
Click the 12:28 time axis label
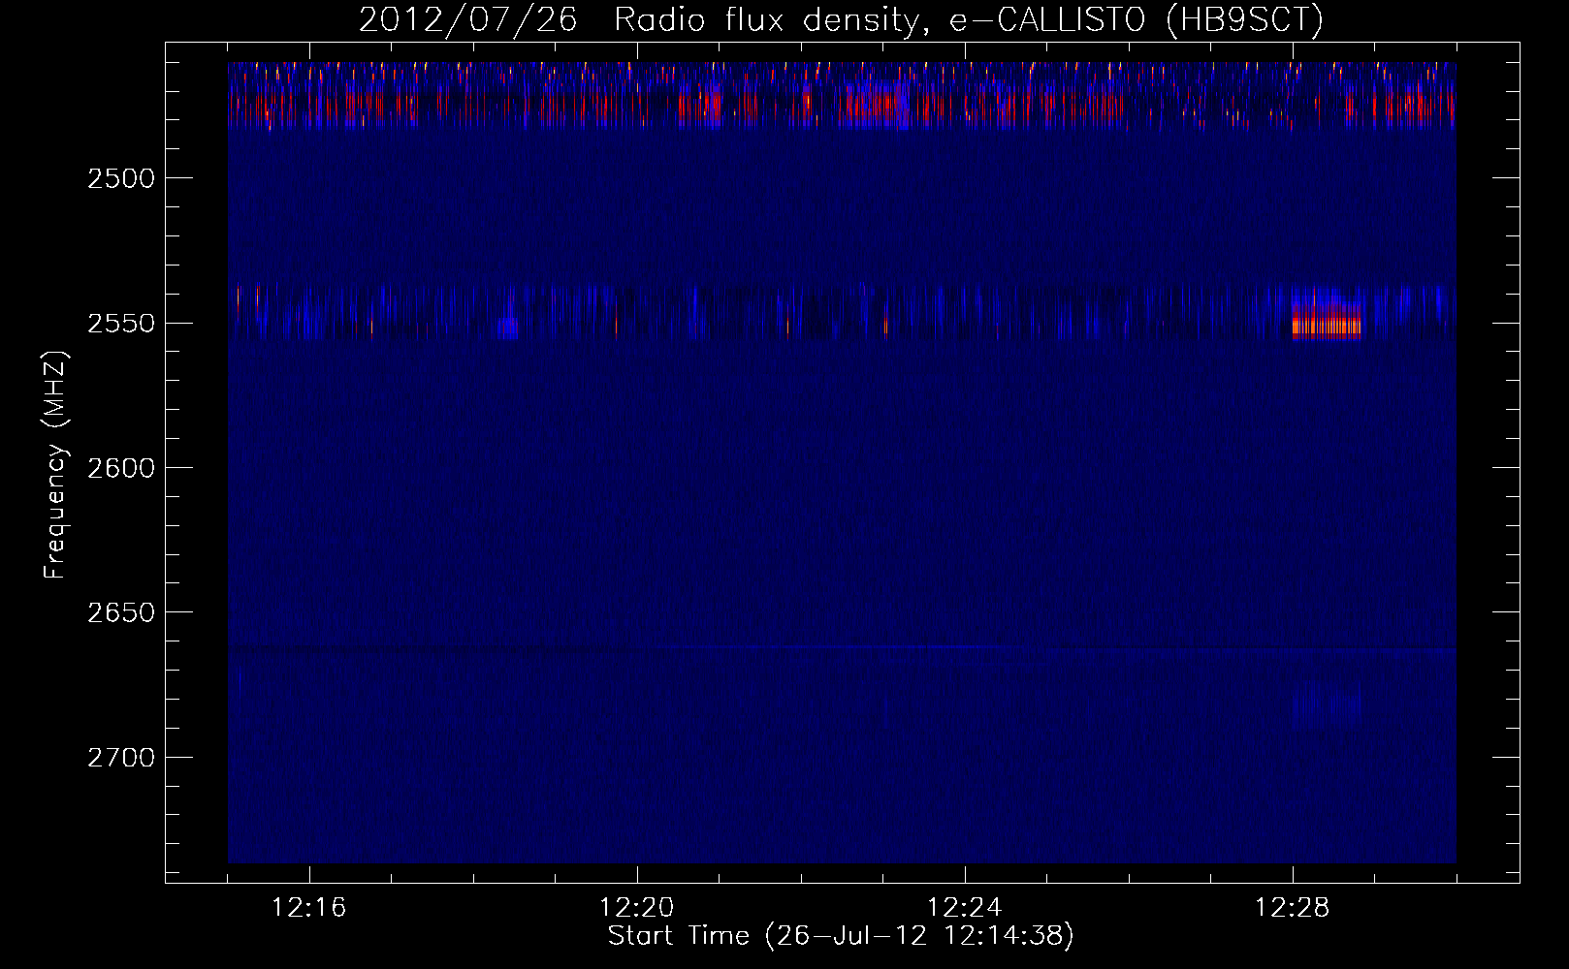coord(1293,908)
